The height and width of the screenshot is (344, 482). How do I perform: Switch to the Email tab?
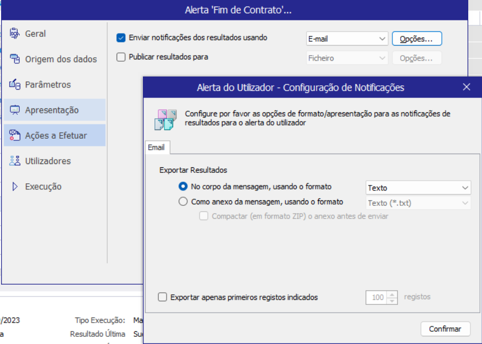[156, 148]
